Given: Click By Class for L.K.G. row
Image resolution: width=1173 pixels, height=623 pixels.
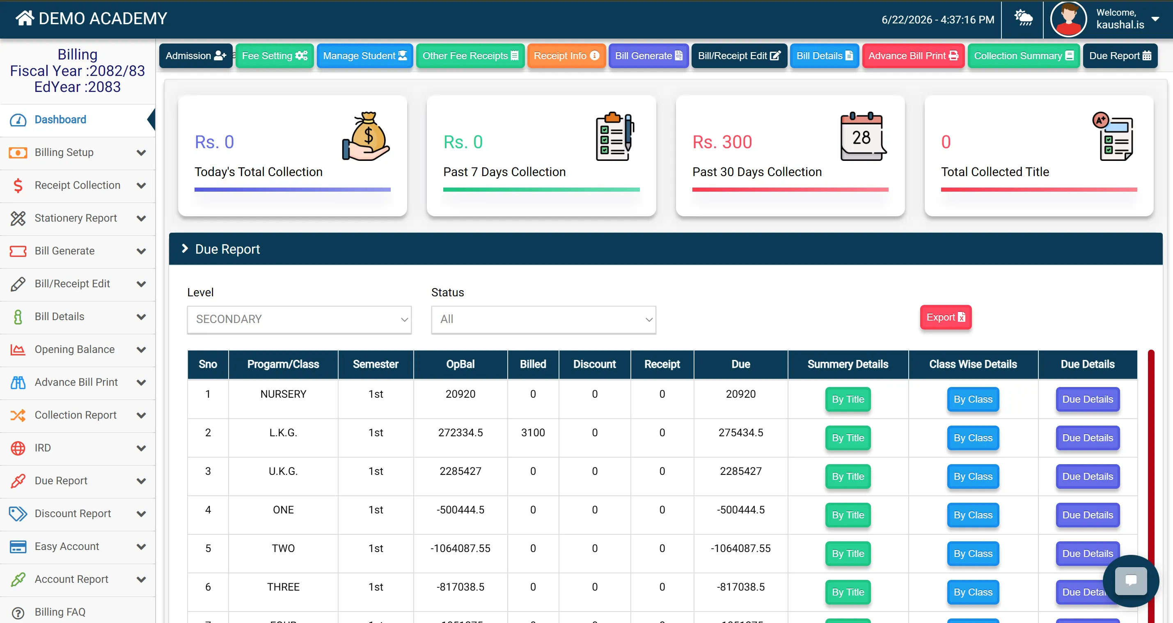Looking at the screenshot, I should (973, 437).
